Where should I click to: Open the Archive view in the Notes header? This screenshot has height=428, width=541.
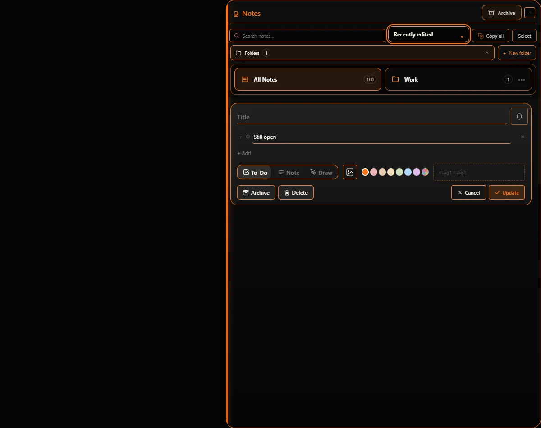pyautogui.click(x=501, y=13)
